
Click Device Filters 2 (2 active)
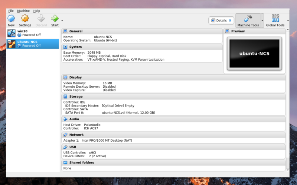98,156
